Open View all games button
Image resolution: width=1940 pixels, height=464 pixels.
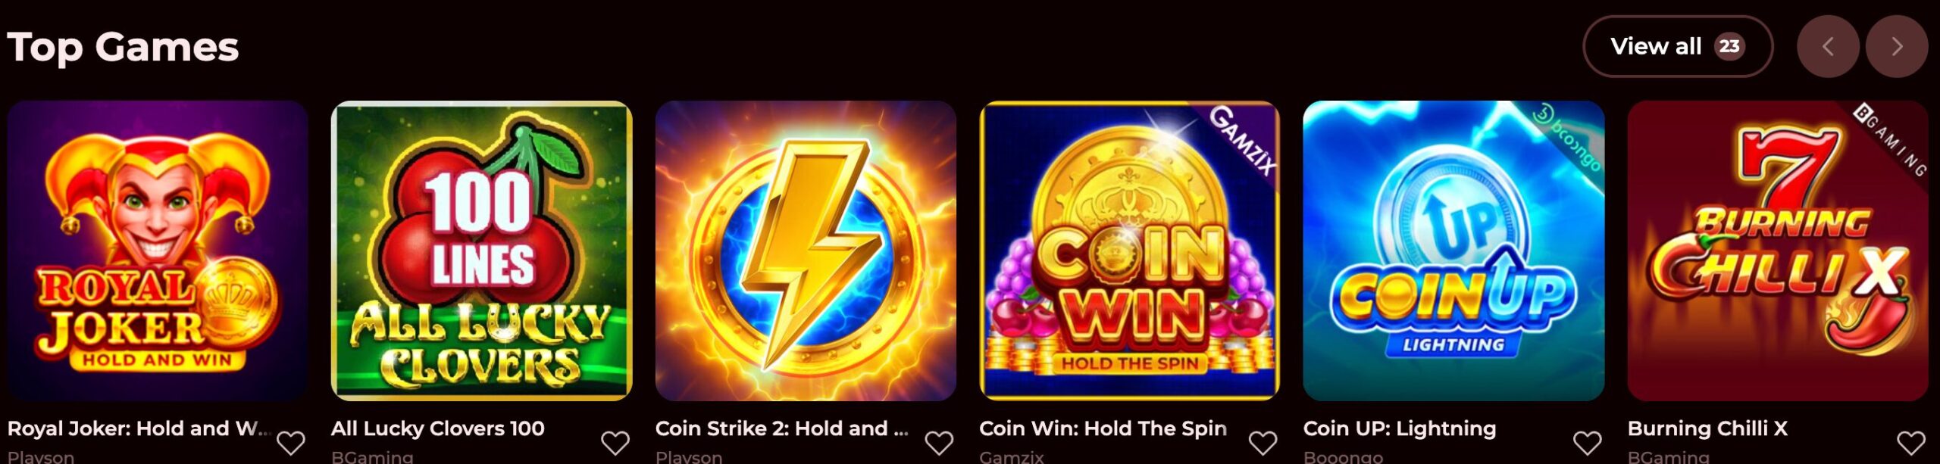click(1678, 46)
